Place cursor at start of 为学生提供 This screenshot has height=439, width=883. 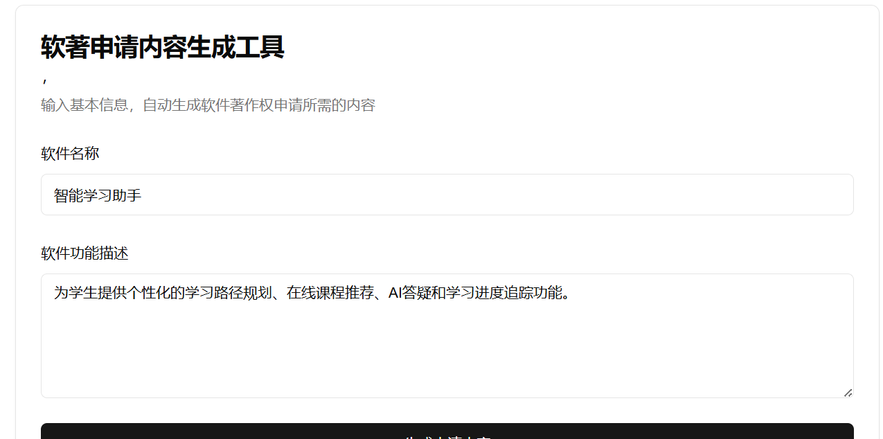(55, 294)
